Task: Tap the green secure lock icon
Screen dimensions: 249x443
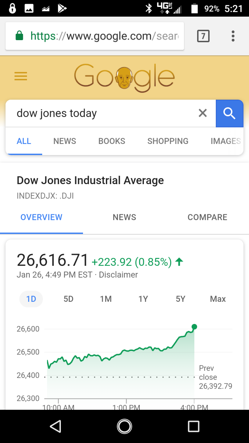Action: tap(19, 36)
